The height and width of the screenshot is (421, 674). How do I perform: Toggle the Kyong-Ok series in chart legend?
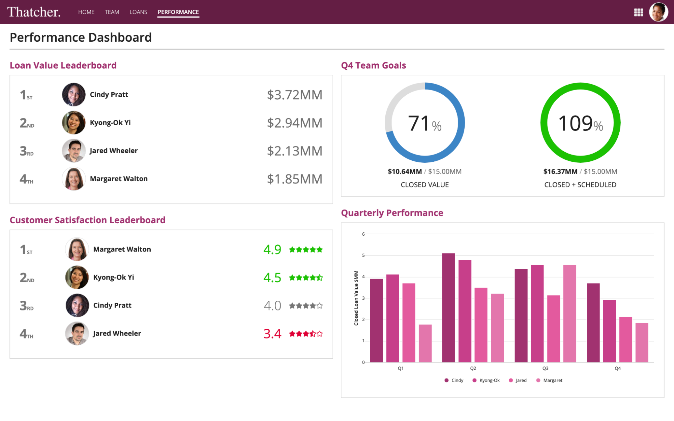(x=486, y=380)
